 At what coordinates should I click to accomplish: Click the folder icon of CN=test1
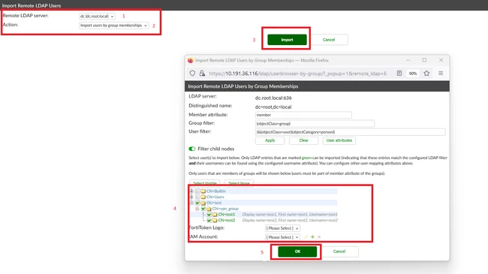pos(215,215)
